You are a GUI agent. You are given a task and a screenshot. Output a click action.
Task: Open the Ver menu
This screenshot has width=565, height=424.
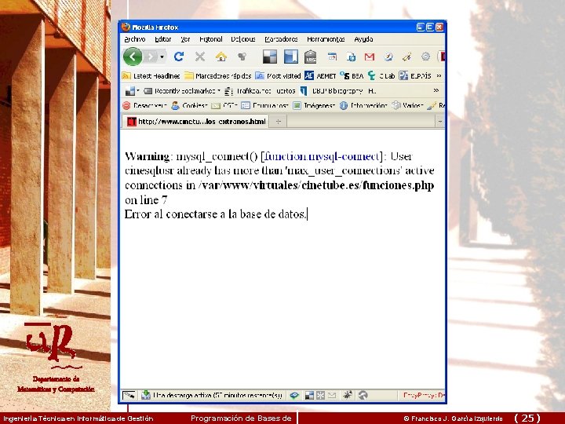pos(185,39)
